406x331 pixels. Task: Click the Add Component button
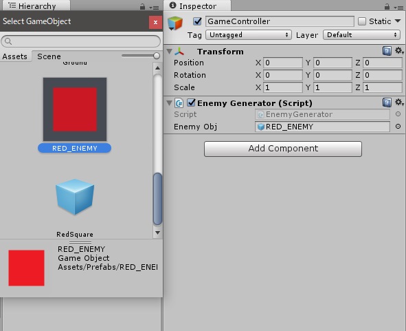(283, 149)
